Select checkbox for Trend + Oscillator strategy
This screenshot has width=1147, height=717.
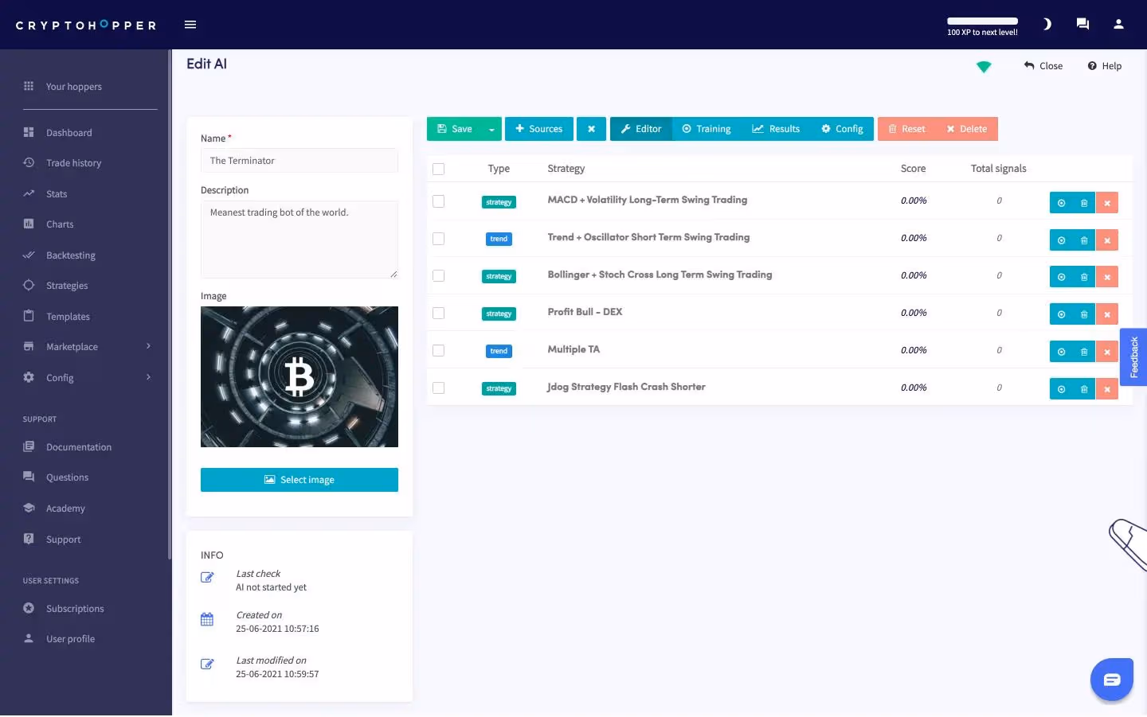(x=438, y=239)
